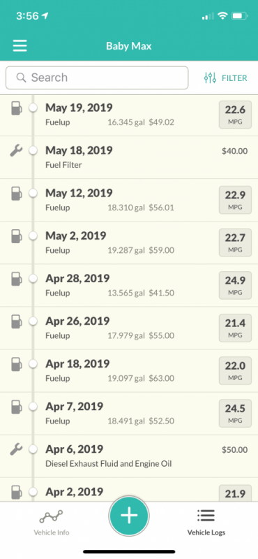The width and height of the screenshot is (258, 559).
Task: Tap the wrench icon for Fuel Filter
Action: point(16,151)
